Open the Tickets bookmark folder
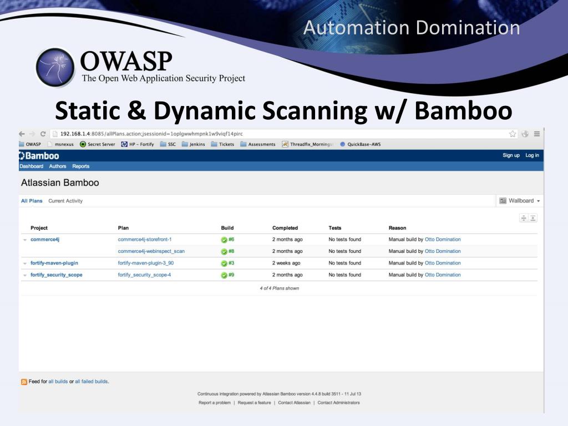Viewport: 568px width, 426px height. coord(223,144)
